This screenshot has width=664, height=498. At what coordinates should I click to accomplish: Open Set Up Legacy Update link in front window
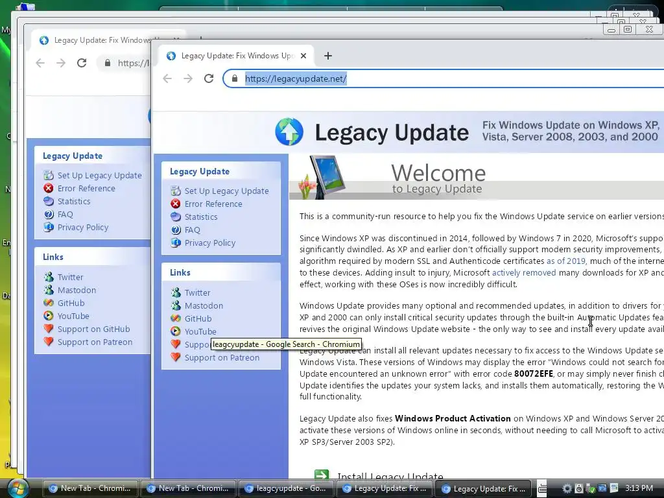pos(226,191)
